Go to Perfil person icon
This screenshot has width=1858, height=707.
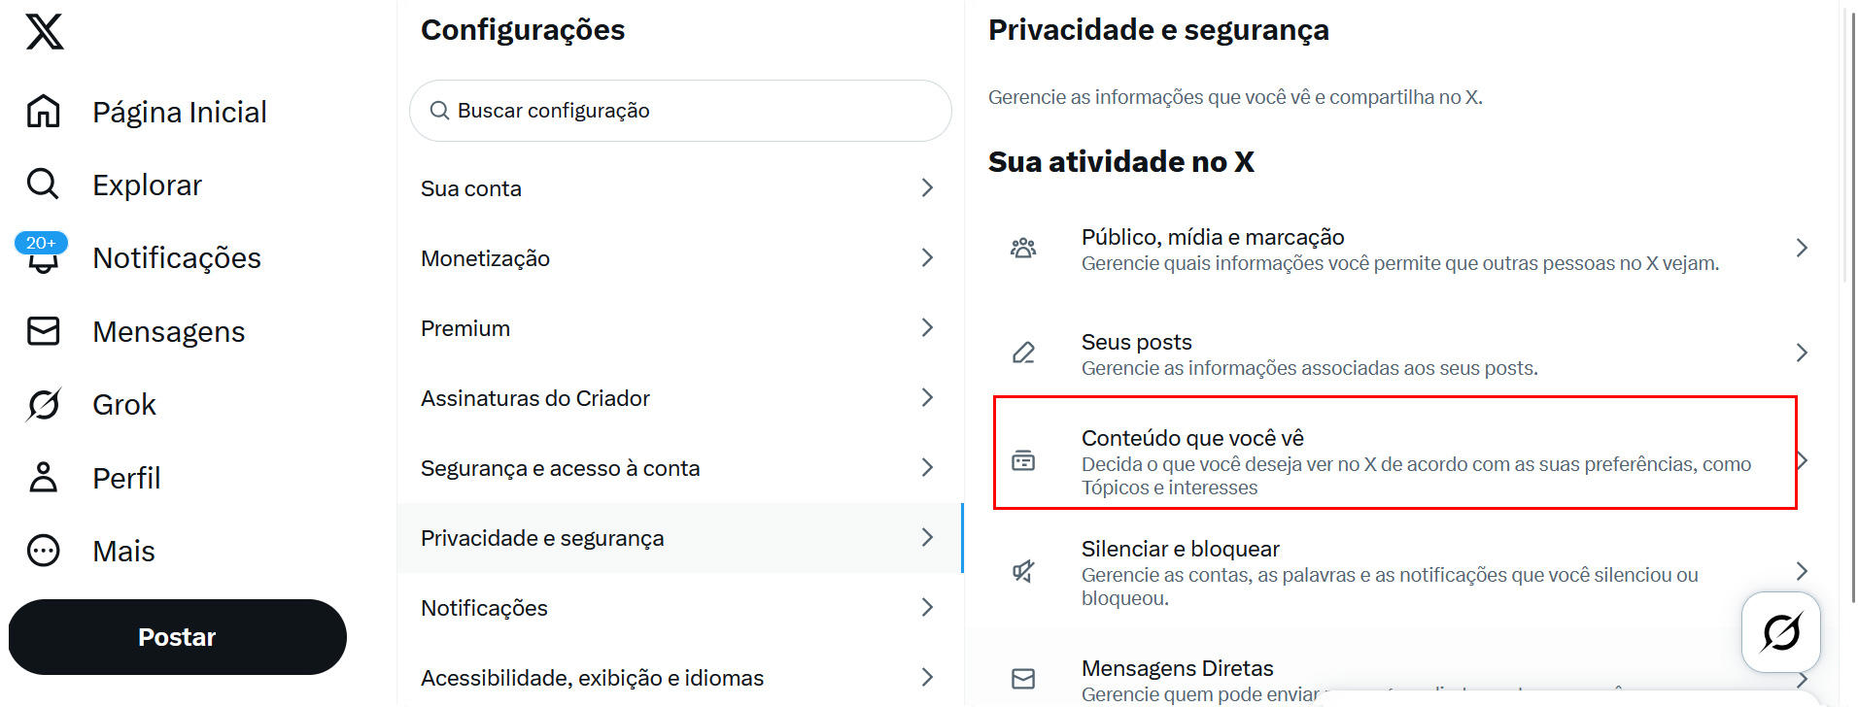coord(44,478)
